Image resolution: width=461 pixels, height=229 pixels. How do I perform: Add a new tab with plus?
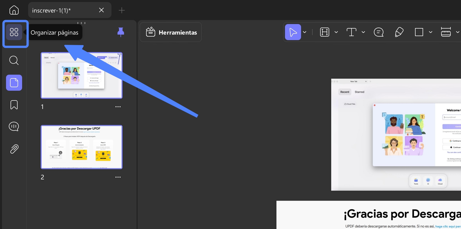tap(122, 10)
